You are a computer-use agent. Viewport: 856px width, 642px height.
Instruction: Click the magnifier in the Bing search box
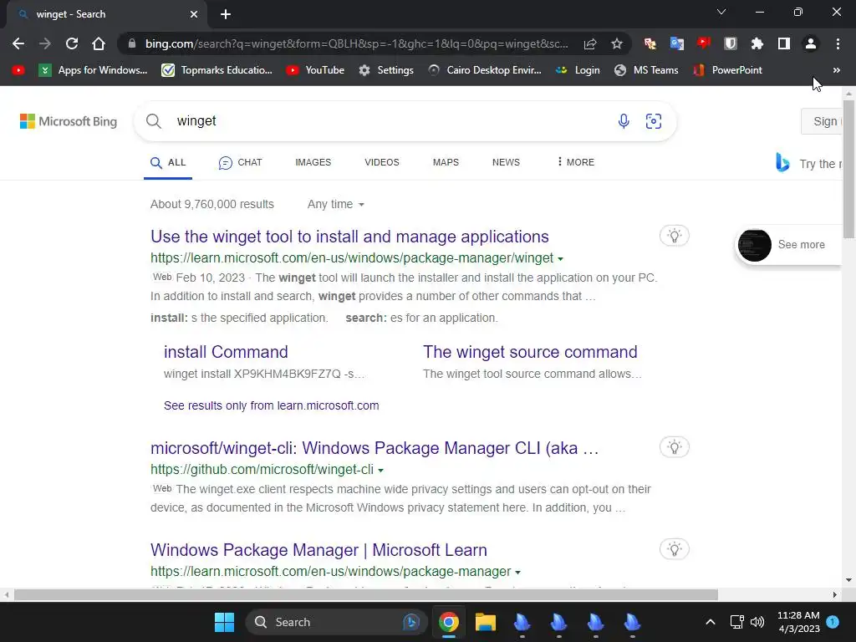click(x=154, y=121)
